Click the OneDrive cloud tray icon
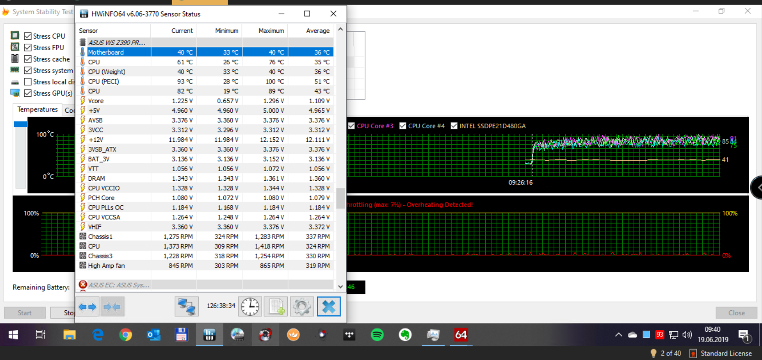 (x=632, y=335)
